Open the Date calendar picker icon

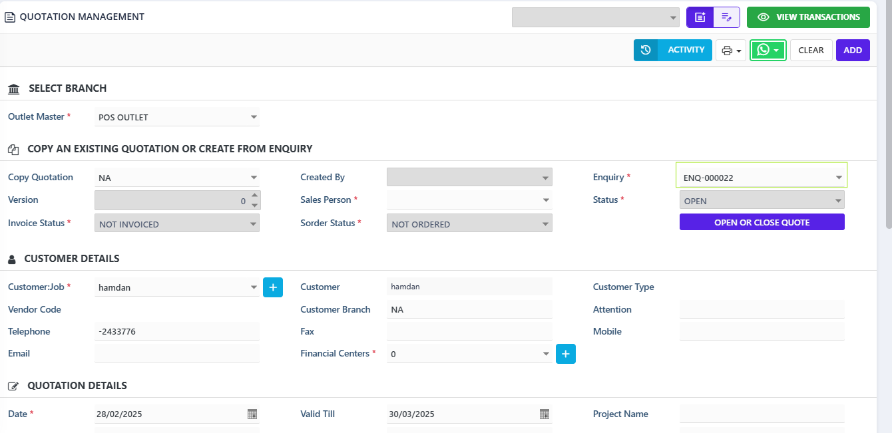click(252, 414)
